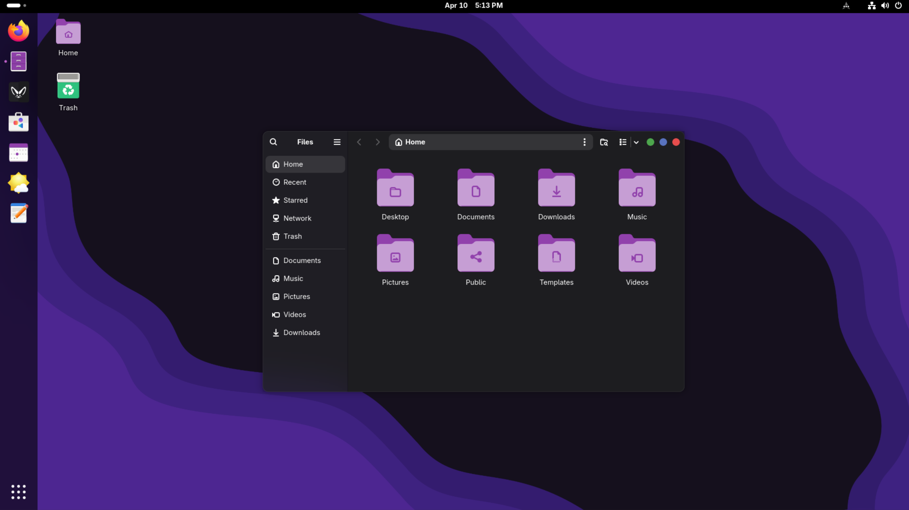Click the green window control button

(650, 142)
